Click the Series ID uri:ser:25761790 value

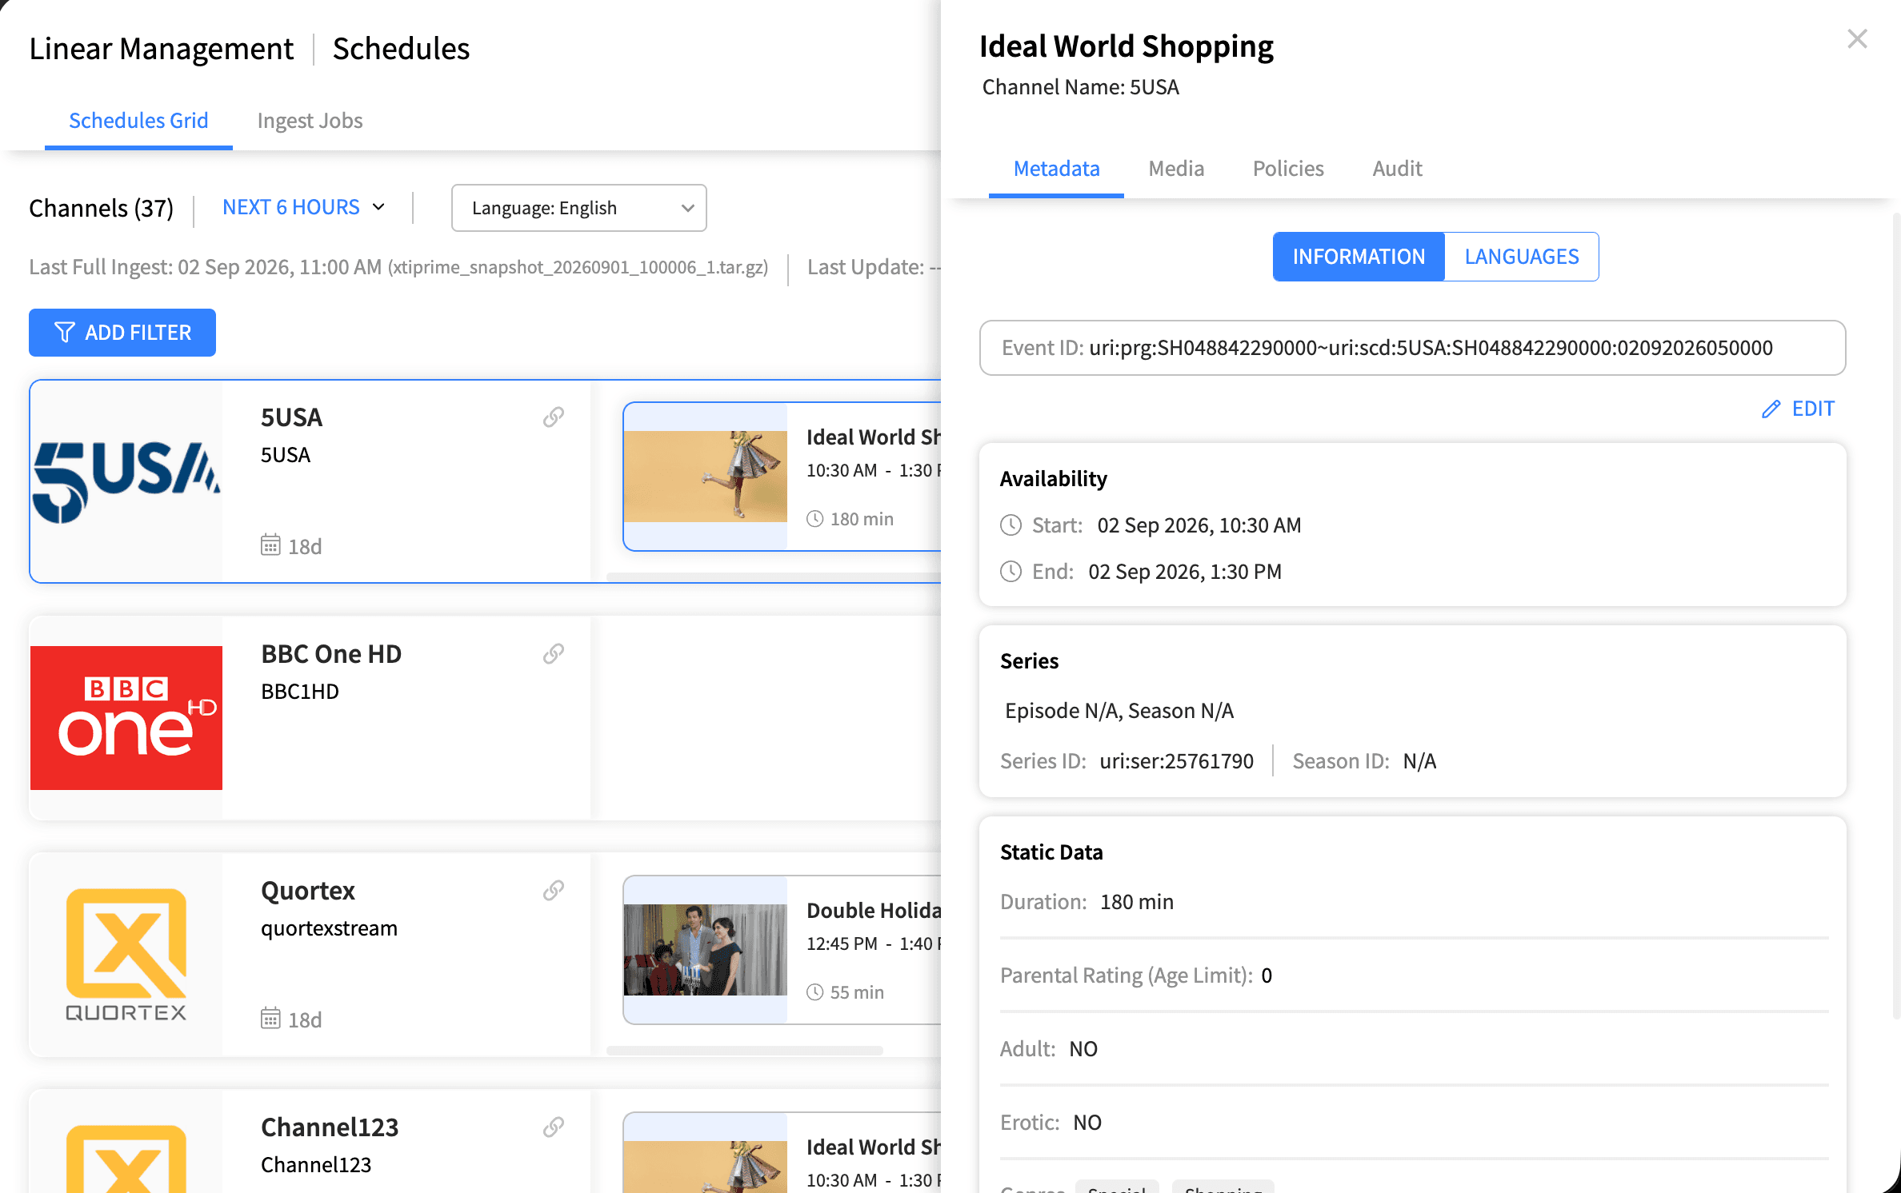pos(1176,760)
